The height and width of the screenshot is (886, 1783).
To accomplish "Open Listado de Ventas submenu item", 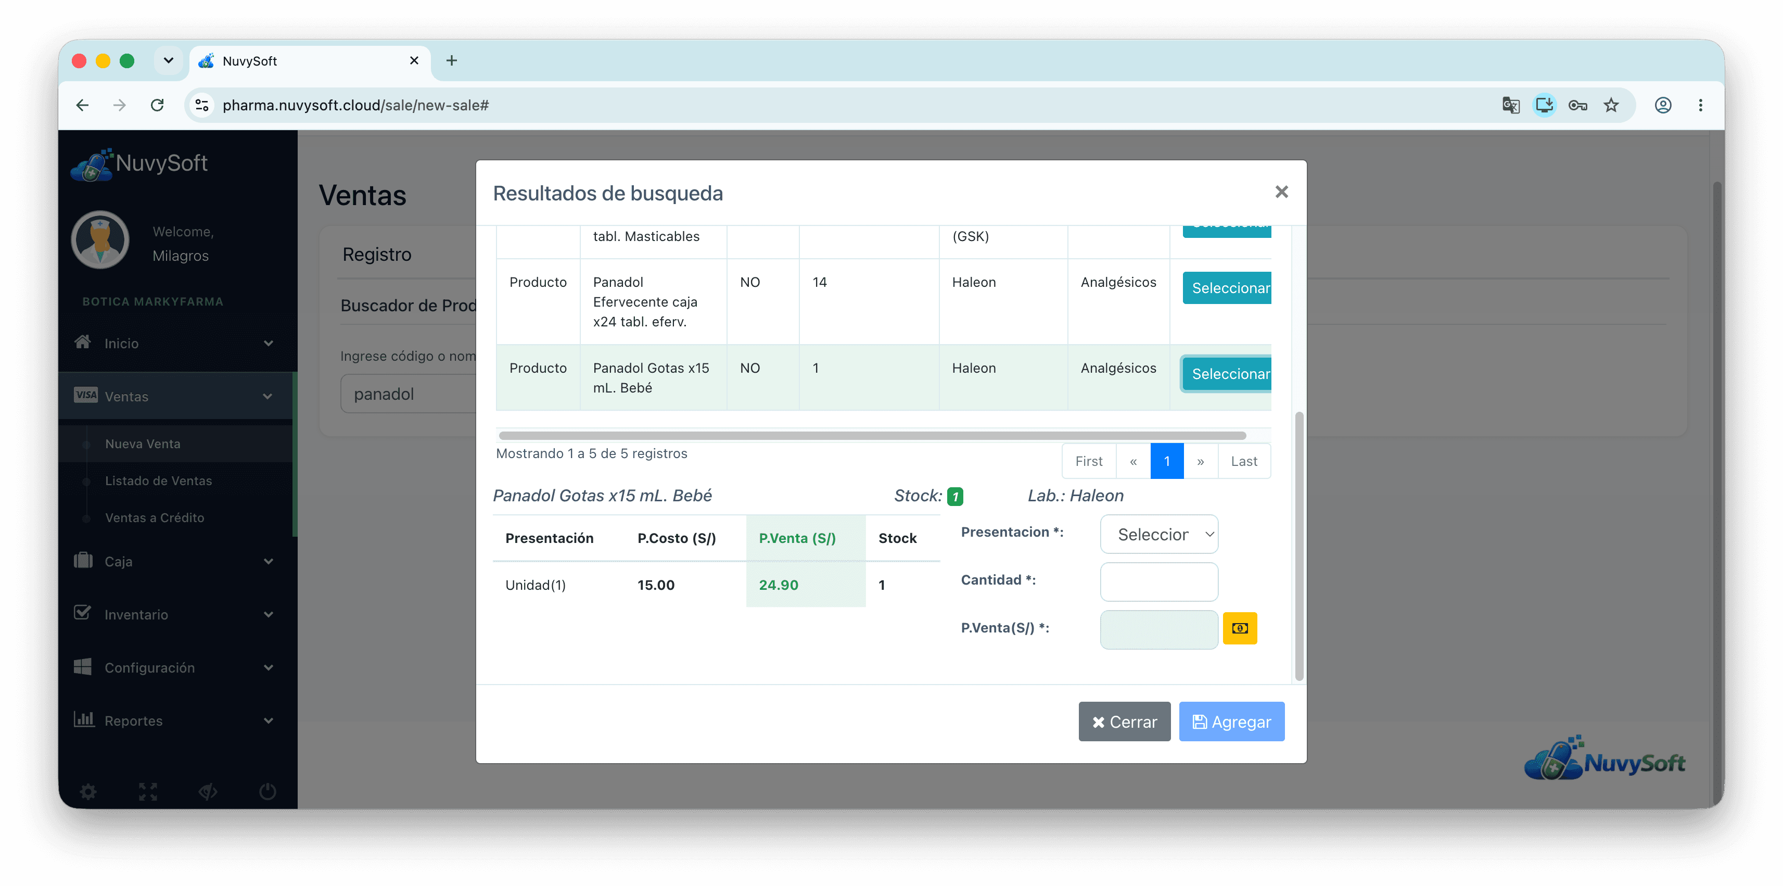I will coord(159,481).
